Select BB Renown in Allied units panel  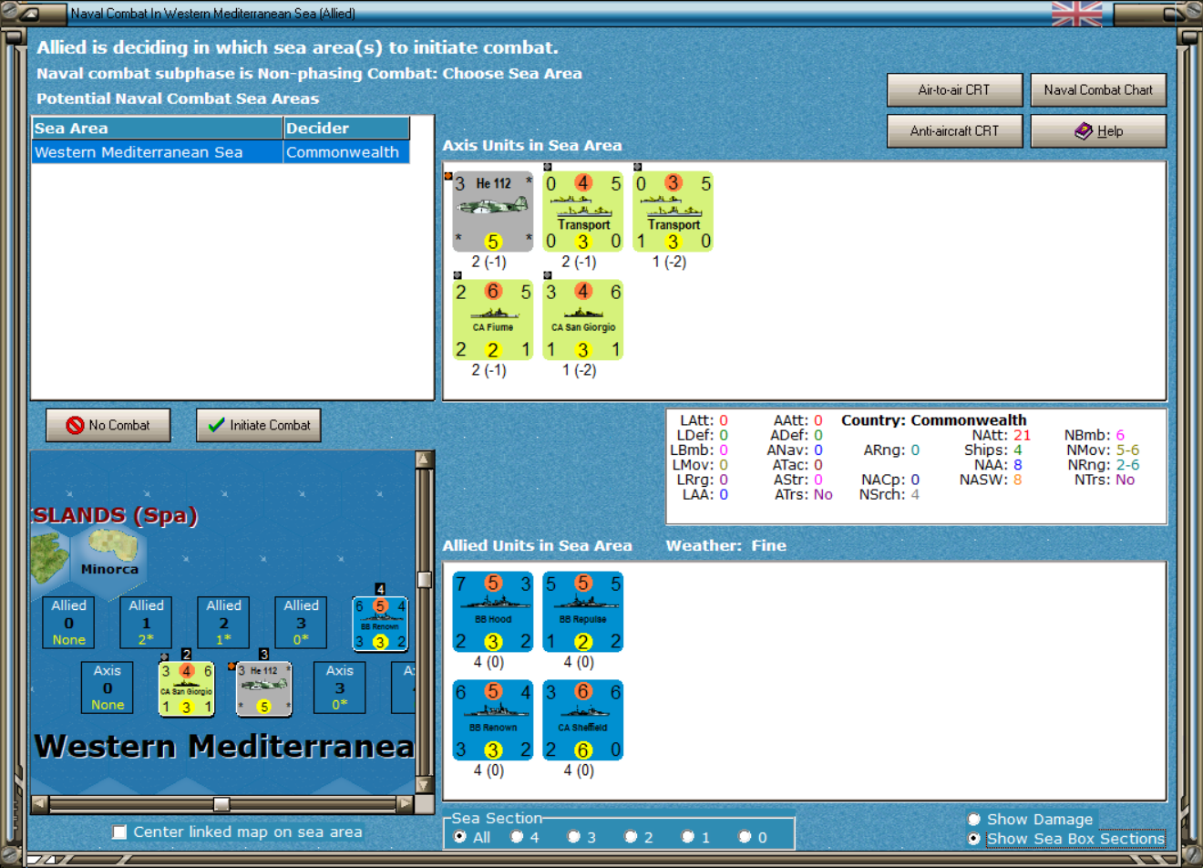pyautogui.click(x=493, y=720)
